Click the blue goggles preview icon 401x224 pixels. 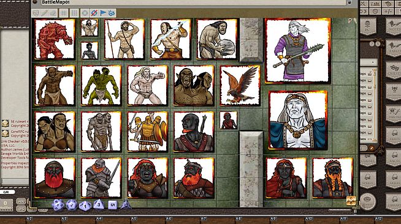(x=112, y=13)
